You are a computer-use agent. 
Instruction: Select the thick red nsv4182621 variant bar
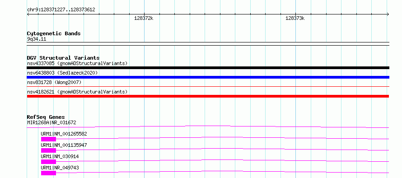coord(208,96)
